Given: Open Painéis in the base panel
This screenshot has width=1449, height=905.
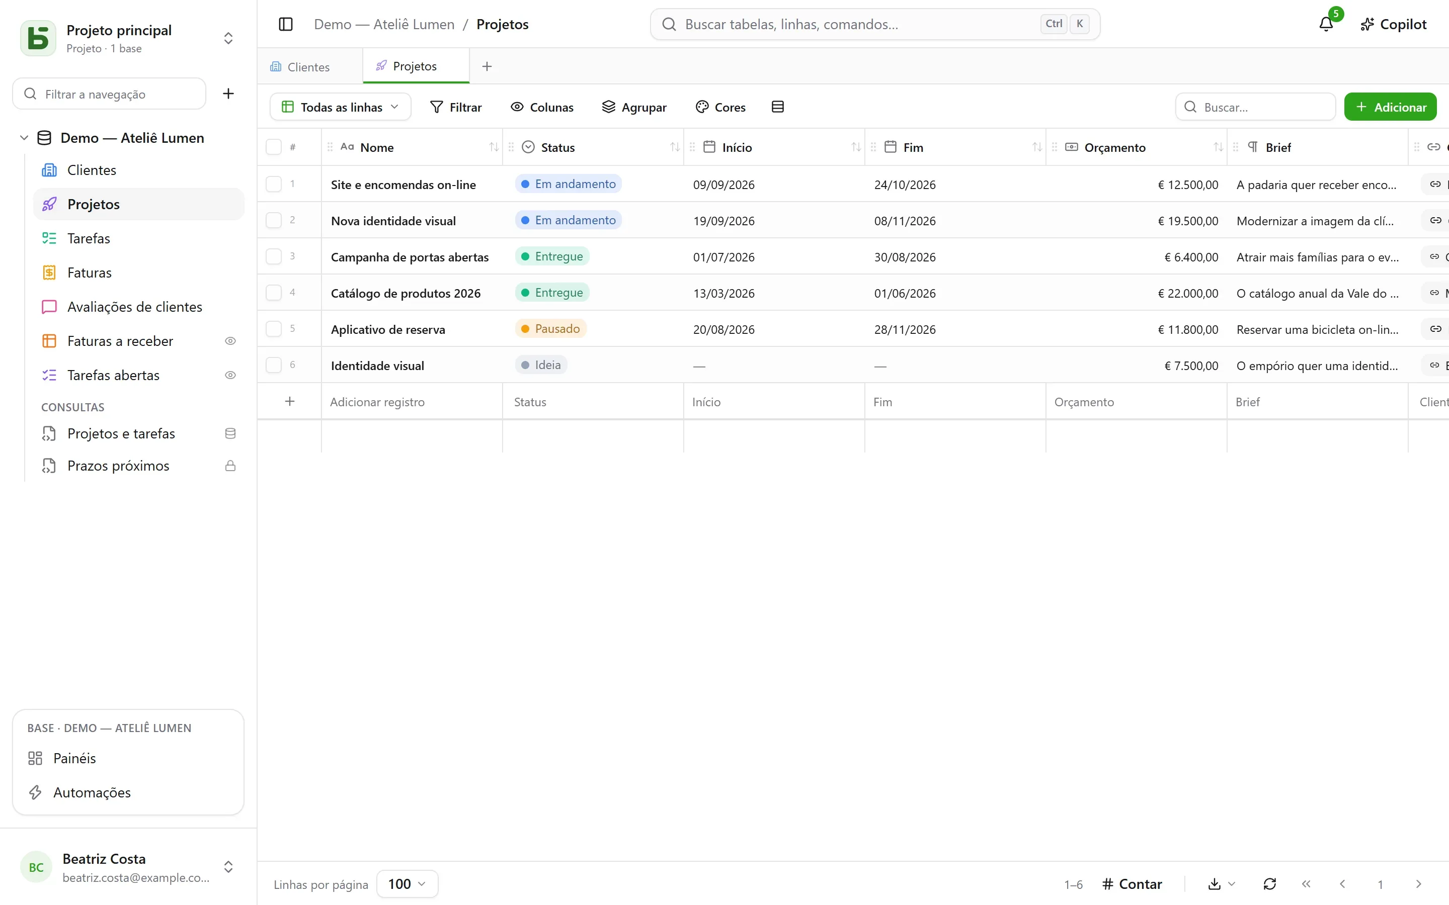Looking at the screenshot, I should point(128,758).
